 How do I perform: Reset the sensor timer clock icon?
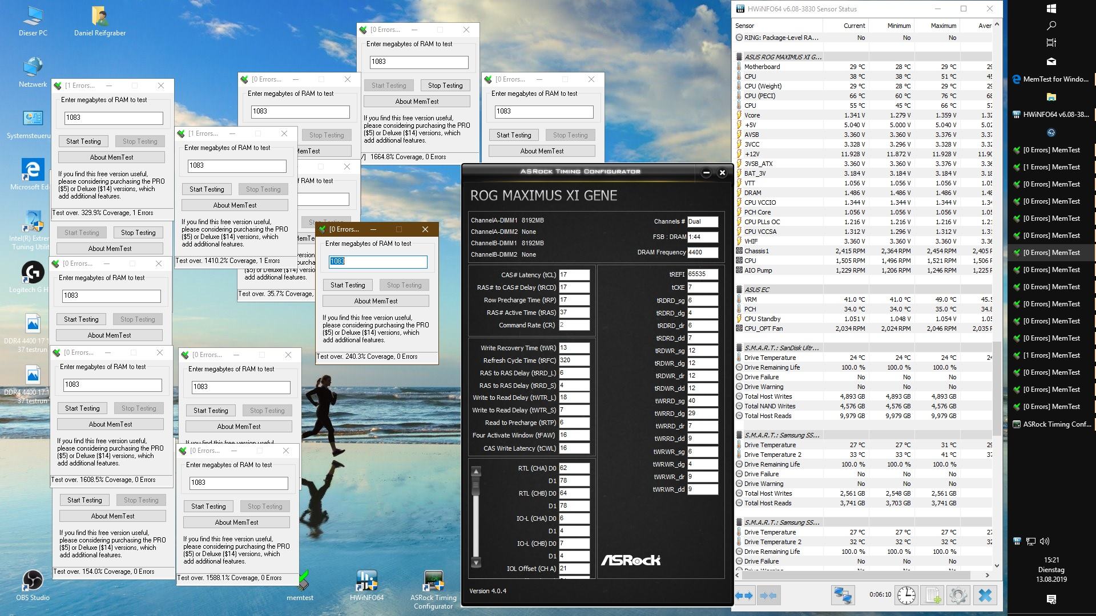pyautogui.click(x=906, y=595)
